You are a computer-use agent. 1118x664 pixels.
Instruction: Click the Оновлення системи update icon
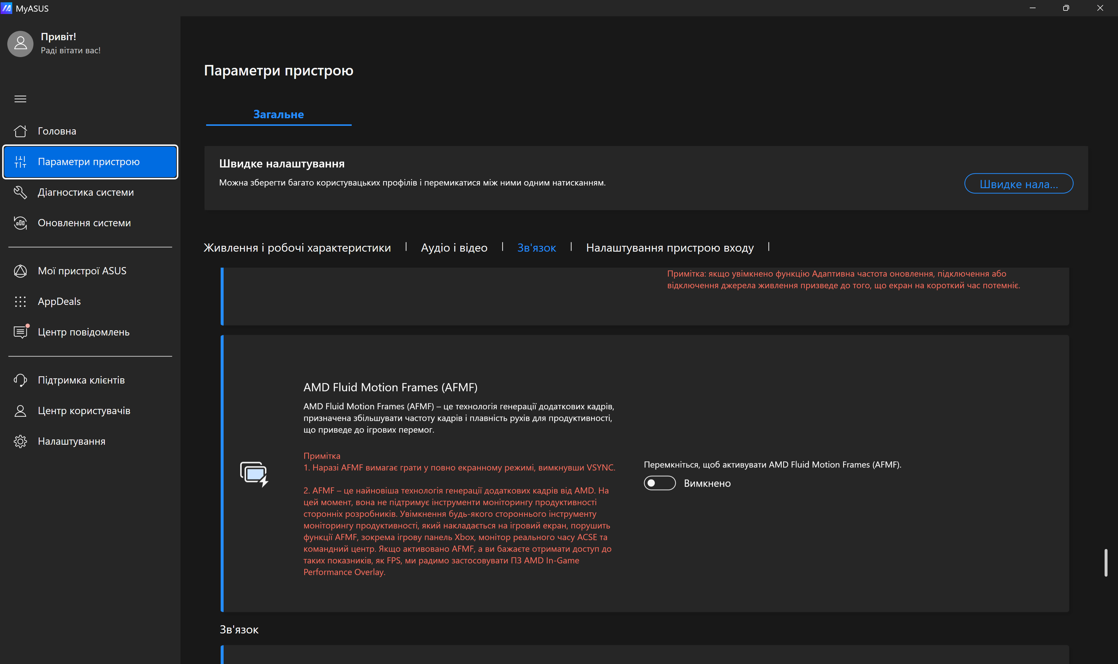20,223
